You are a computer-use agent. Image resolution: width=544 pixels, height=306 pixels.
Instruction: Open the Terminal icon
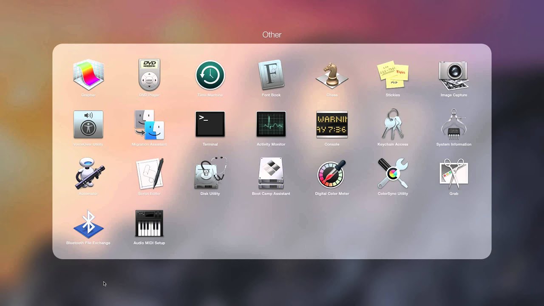210,125
